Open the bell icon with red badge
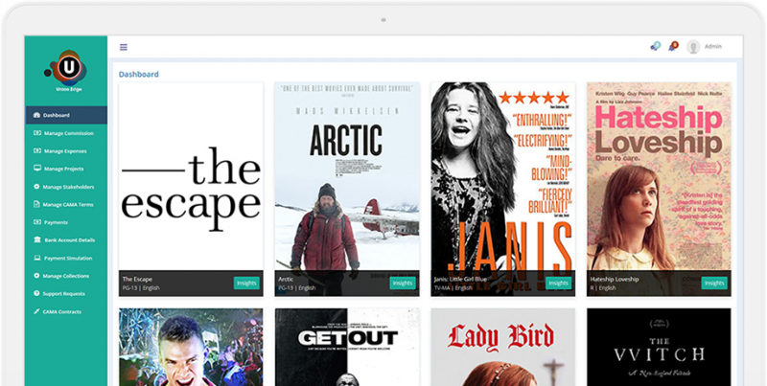 (x=673, y=46)
